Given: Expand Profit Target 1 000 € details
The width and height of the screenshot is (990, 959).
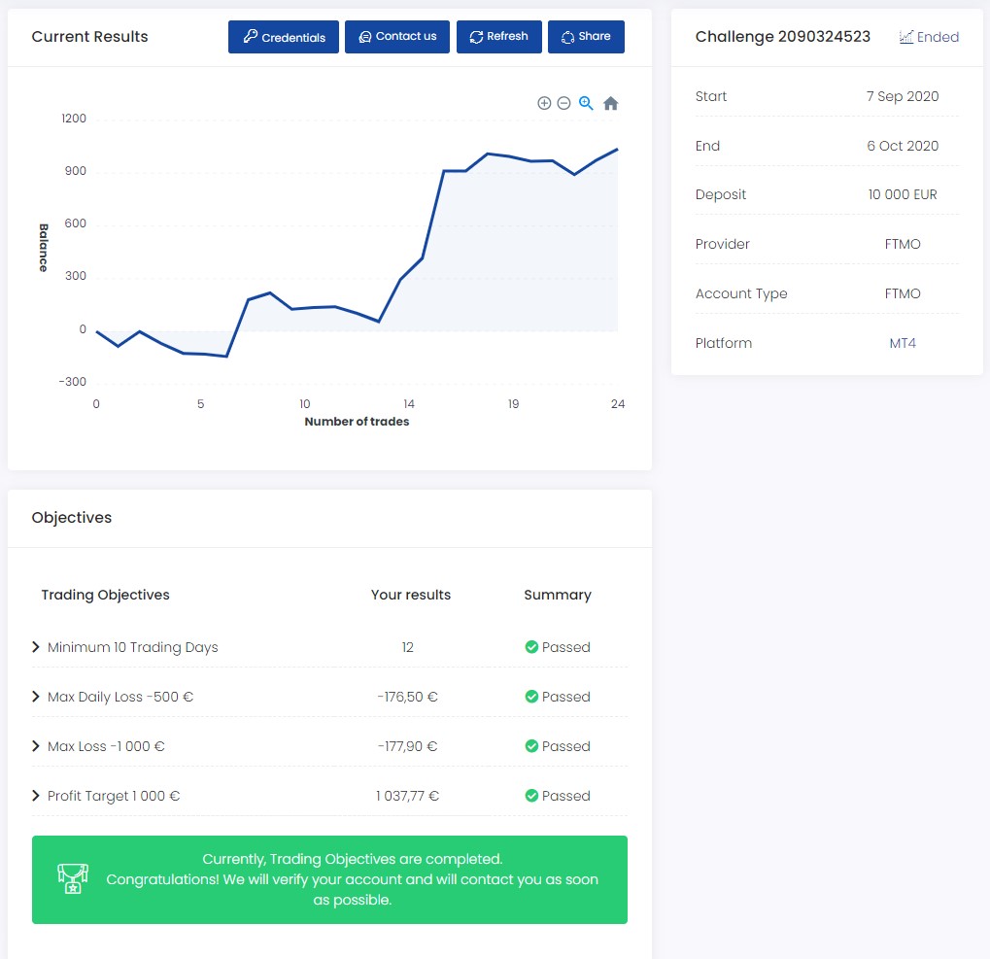Looking at the screenshot, I should [36, 796].
